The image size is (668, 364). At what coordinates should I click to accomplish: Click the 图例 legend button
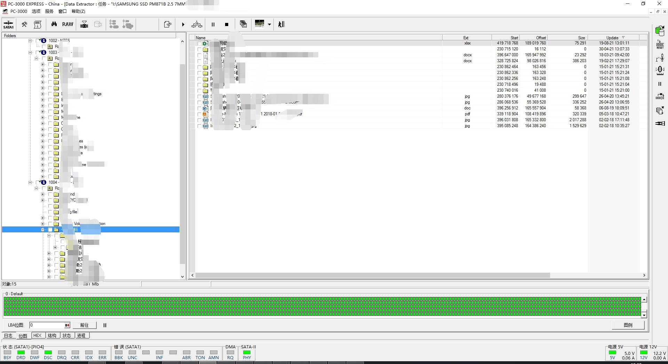tap(628, 325)
